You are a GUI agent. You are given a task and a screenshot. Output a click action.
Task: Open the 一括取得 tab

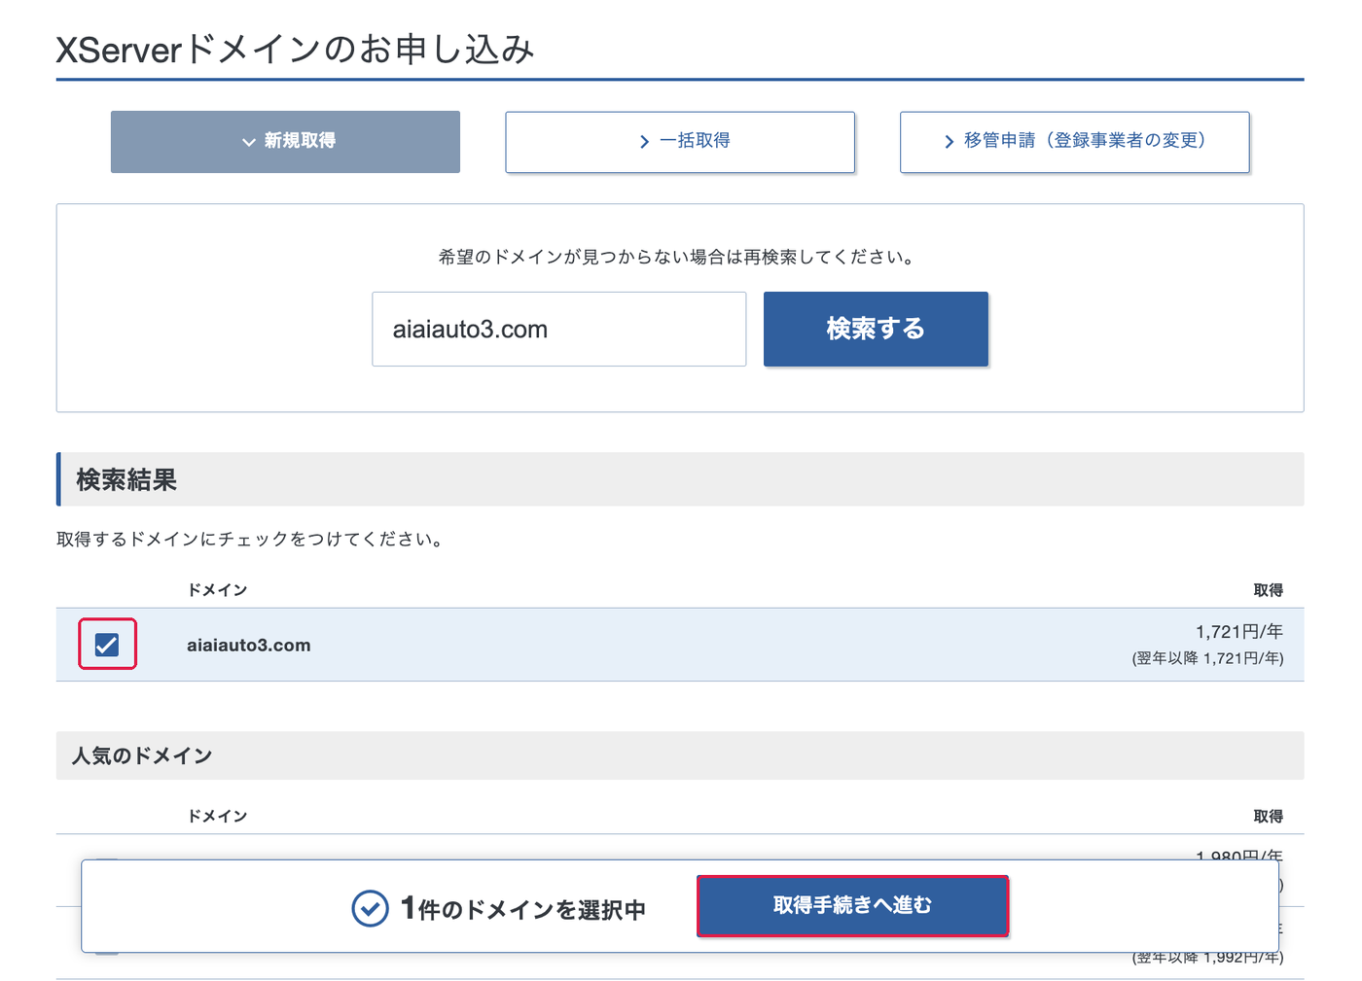pos(680,142)
